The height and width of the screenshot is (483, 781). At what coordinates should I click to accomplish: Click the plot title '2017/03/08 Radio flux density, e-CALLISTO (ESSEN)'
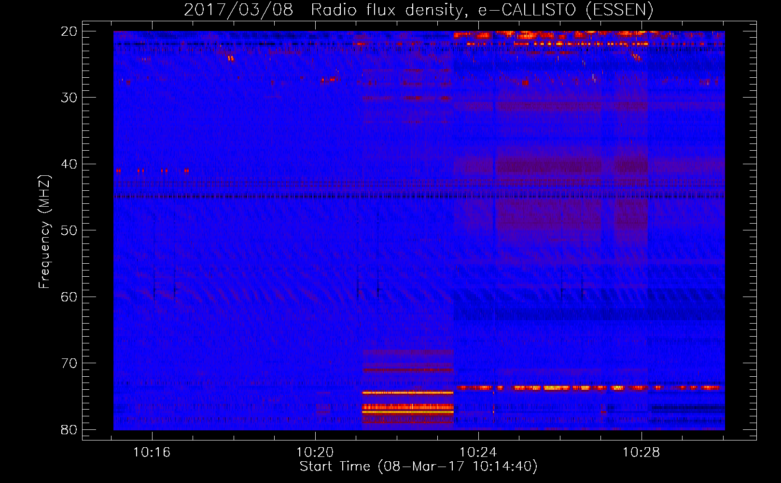tap(418, 10)
